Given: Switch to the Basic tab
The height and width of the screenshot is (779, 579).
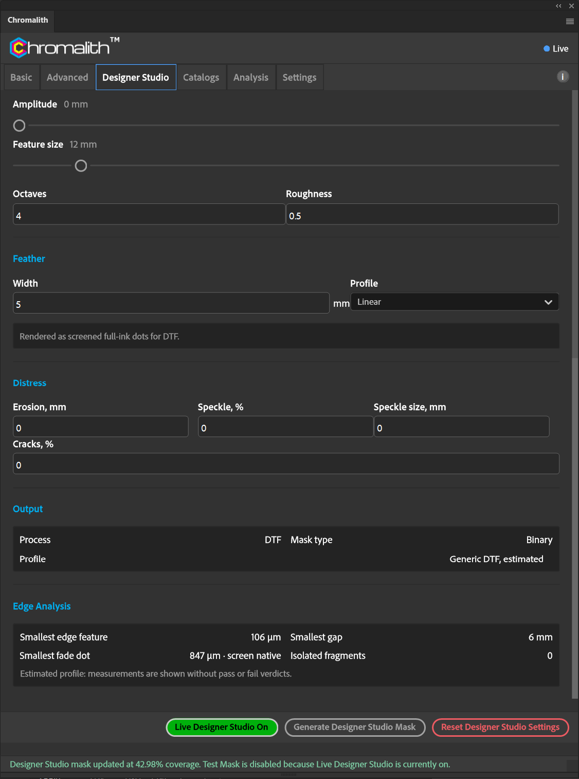Looking at the screenshot, I should point(21,77).
